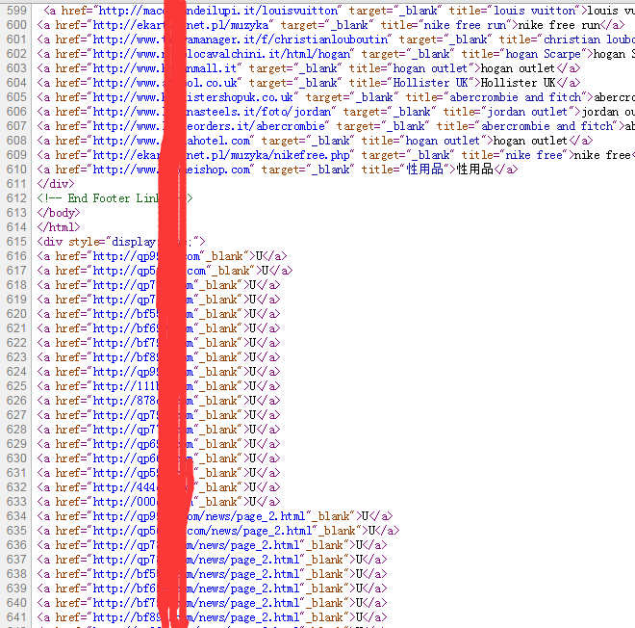
Task: Select line number 625 in the margin
Action: tap(16, 386)
